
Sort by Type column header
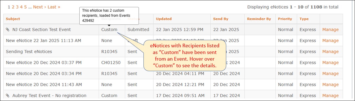coord(304,19)
